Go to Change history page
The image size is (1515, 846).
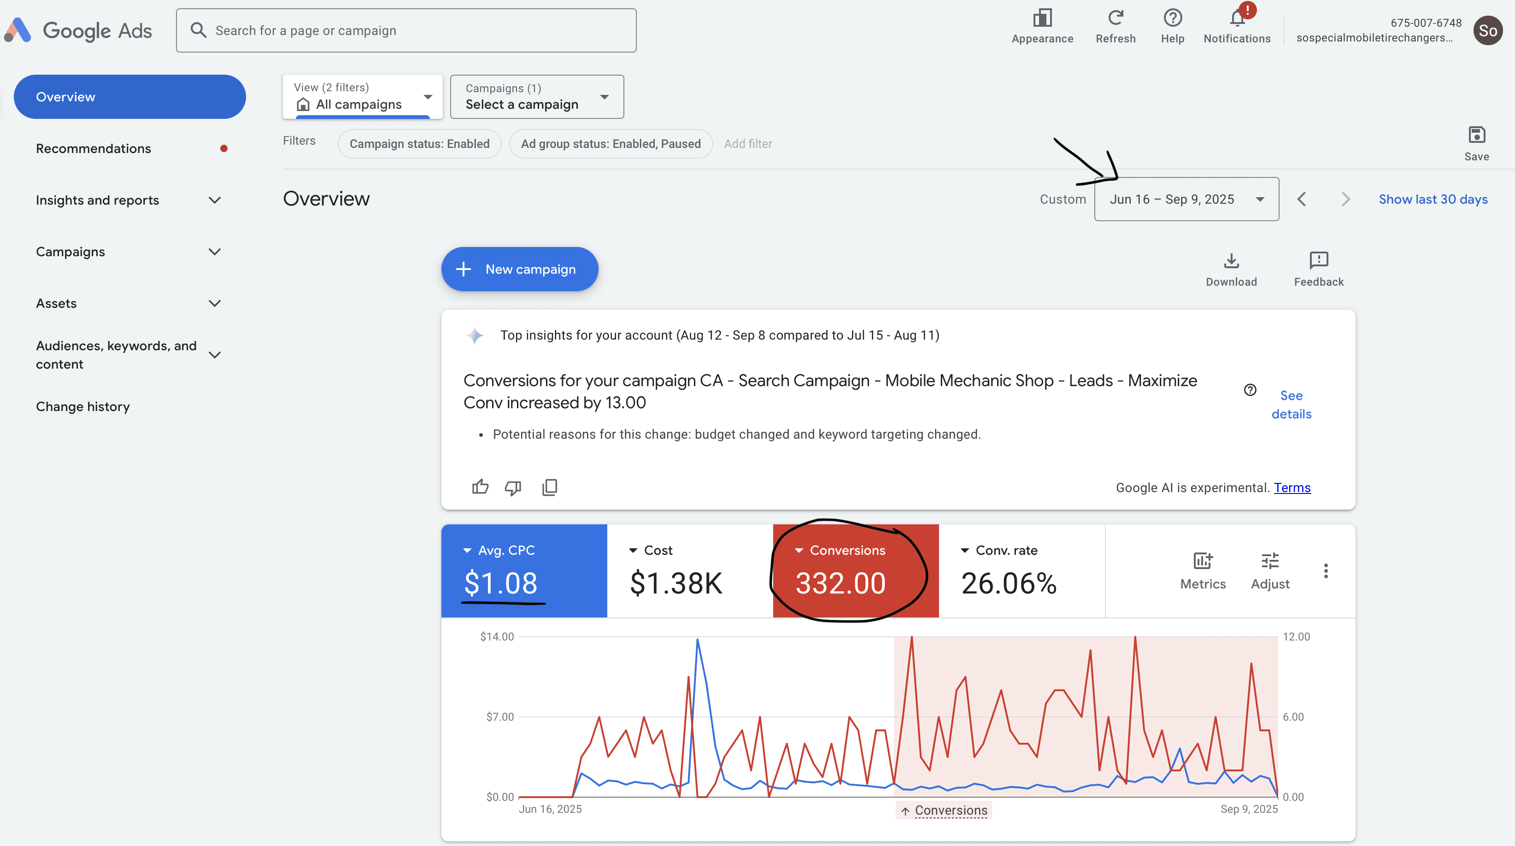[x=83, y=406]
